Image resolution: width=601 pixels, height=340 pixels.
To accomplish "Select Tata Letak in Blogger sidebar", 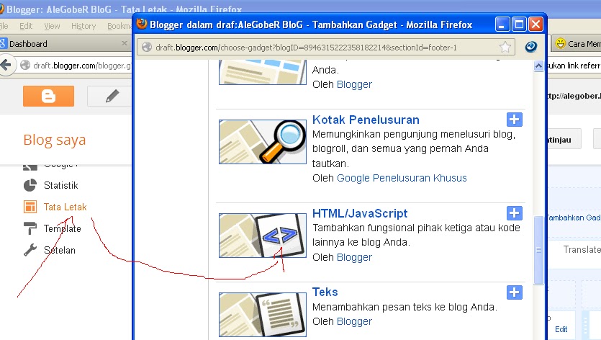I will click(65, 207).
